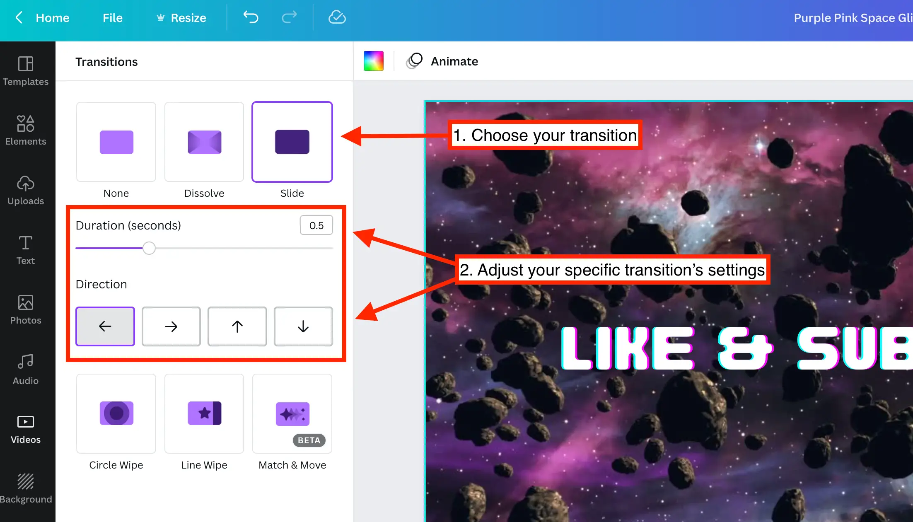
Task: Open the background color swatch
Action: tap(373, 61)
